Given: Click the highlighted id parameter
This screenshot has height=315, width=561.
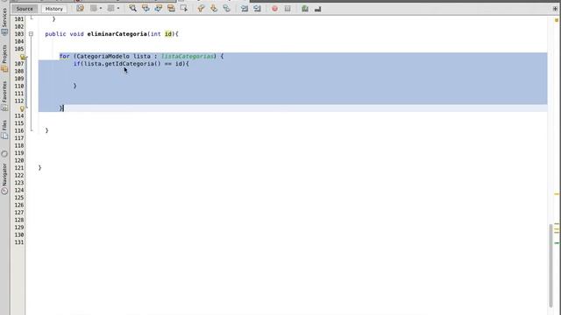Looking at the screenshot, I should (x=168, y=34).
